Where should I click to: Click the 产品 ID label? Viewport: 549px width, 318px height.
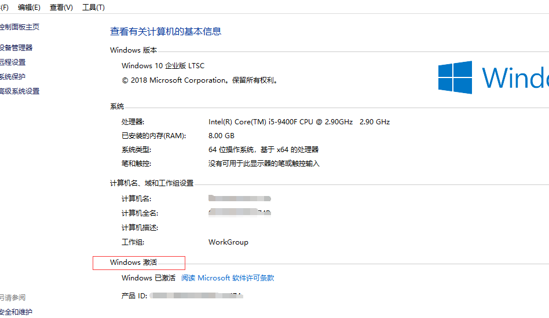(x=134, y=296)
